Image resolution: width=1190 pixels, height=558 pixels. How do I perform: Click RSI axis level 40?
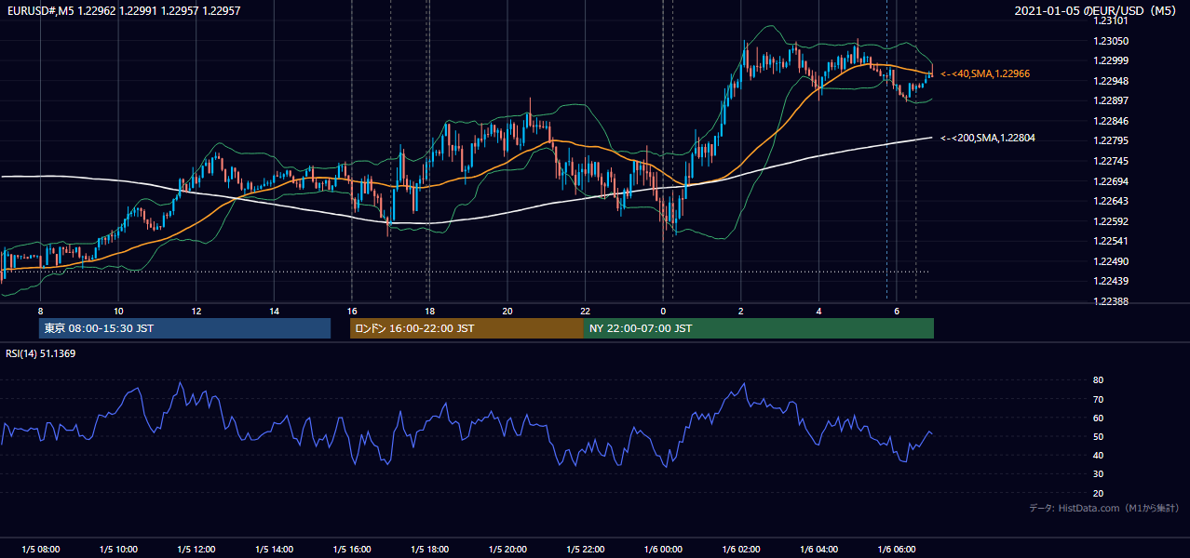(x=1099, y=456)
